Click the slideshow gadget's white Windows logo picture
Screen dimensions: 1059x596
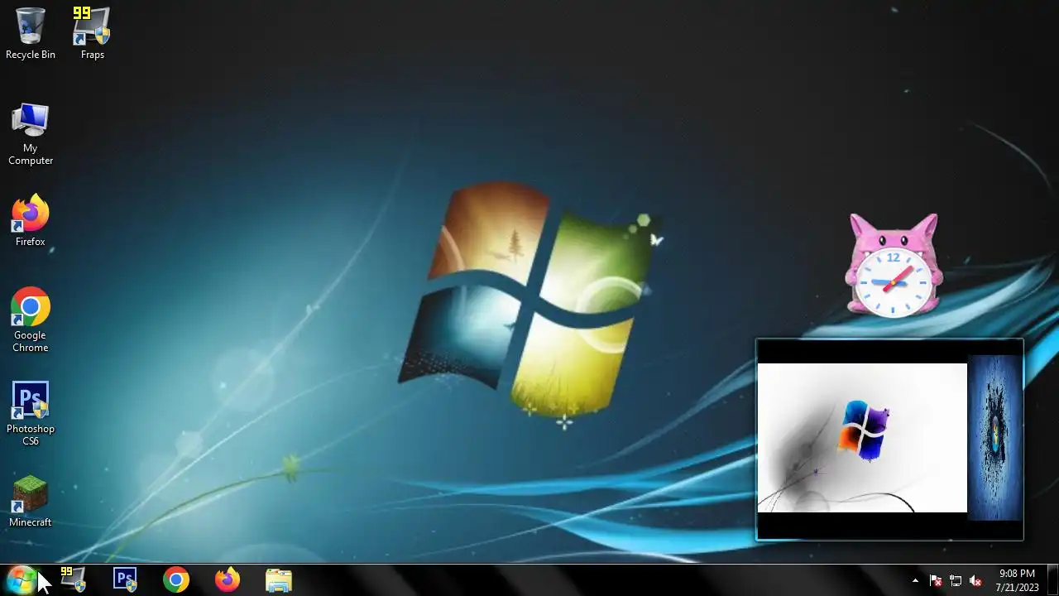[862, 438]
